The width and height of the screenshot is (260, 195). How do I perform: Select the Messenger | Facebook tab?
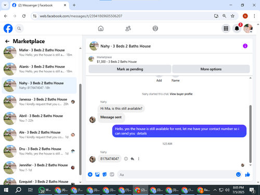coord(40,5)
